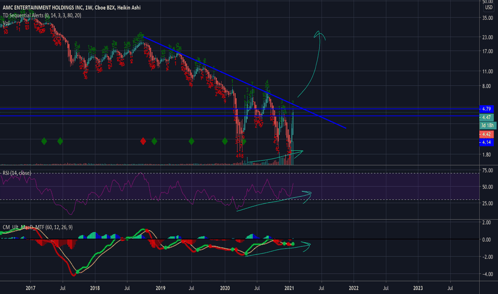The height and width of the screenshot is (294, 498).
Task: Click the 35.00 price axis value
Action: pos(487,18)
